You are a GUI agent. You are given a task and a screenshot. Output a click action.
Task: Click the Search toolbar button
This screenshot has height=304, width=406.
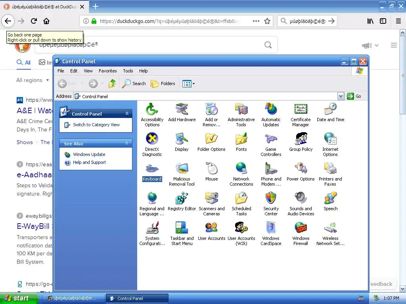pos(134,84)
